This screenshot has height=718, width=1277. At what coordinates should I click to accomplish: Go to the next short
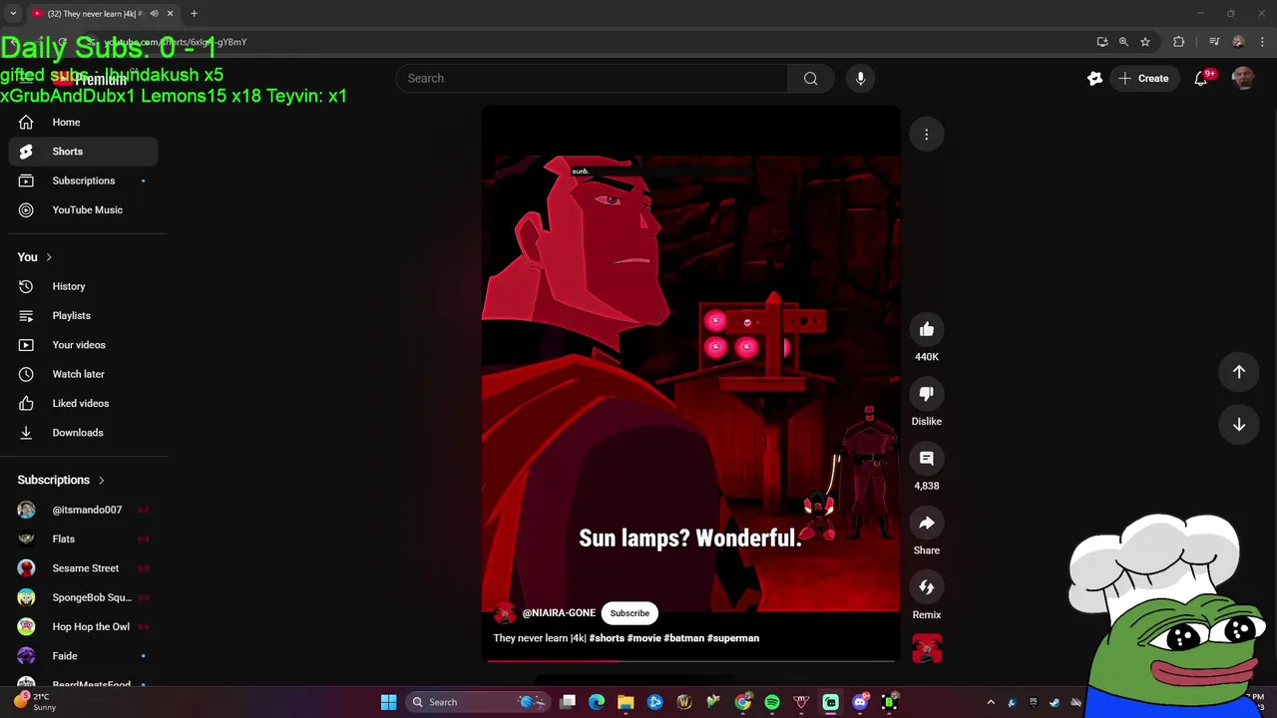1238,425
